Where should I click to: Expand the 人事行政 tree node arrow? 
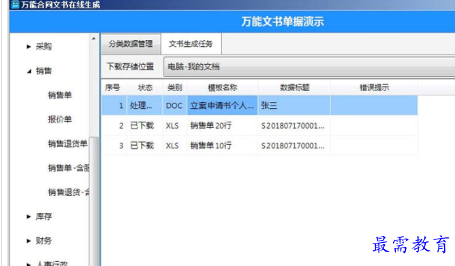click(x=29, y=264)
